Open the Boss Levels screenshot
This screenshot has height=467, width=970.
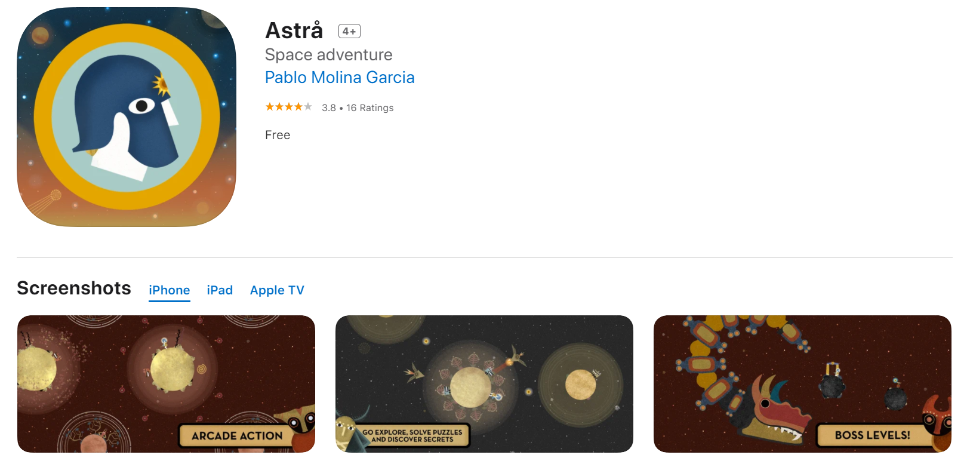coord(802,384)
